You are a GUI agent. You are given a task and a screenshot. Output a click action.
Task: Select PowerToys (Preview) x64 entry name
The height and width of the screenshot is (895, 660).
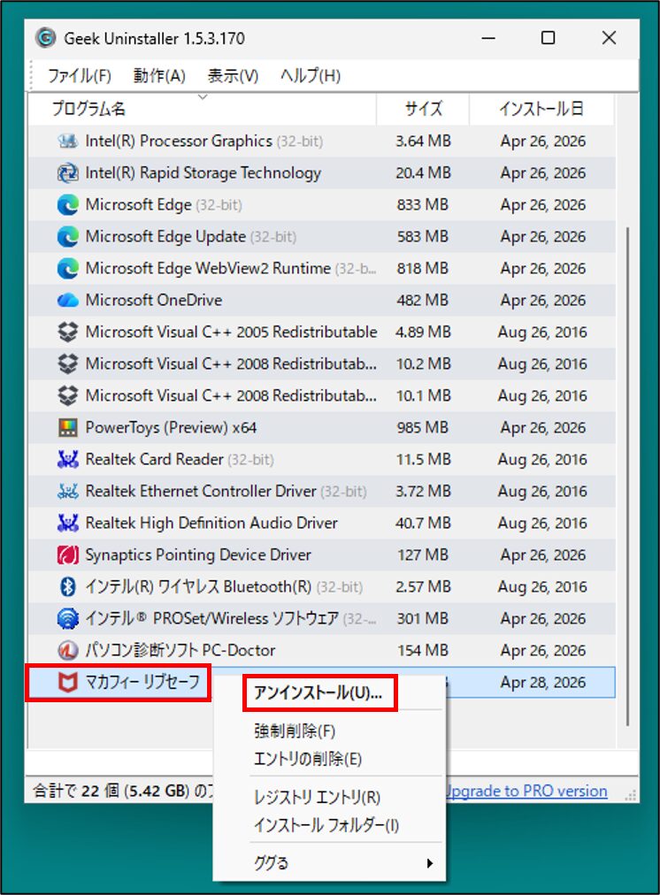171,427
